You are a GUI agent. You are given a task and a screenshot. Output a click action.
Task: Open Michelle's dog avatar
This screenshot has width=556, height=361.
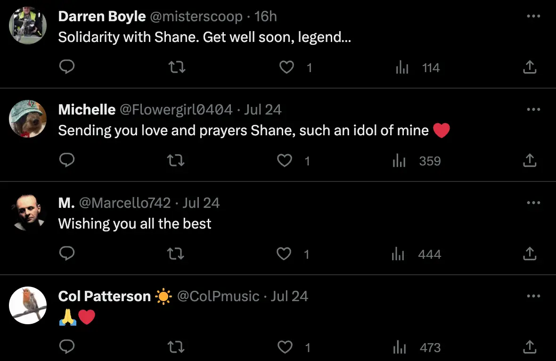point(28,118)
